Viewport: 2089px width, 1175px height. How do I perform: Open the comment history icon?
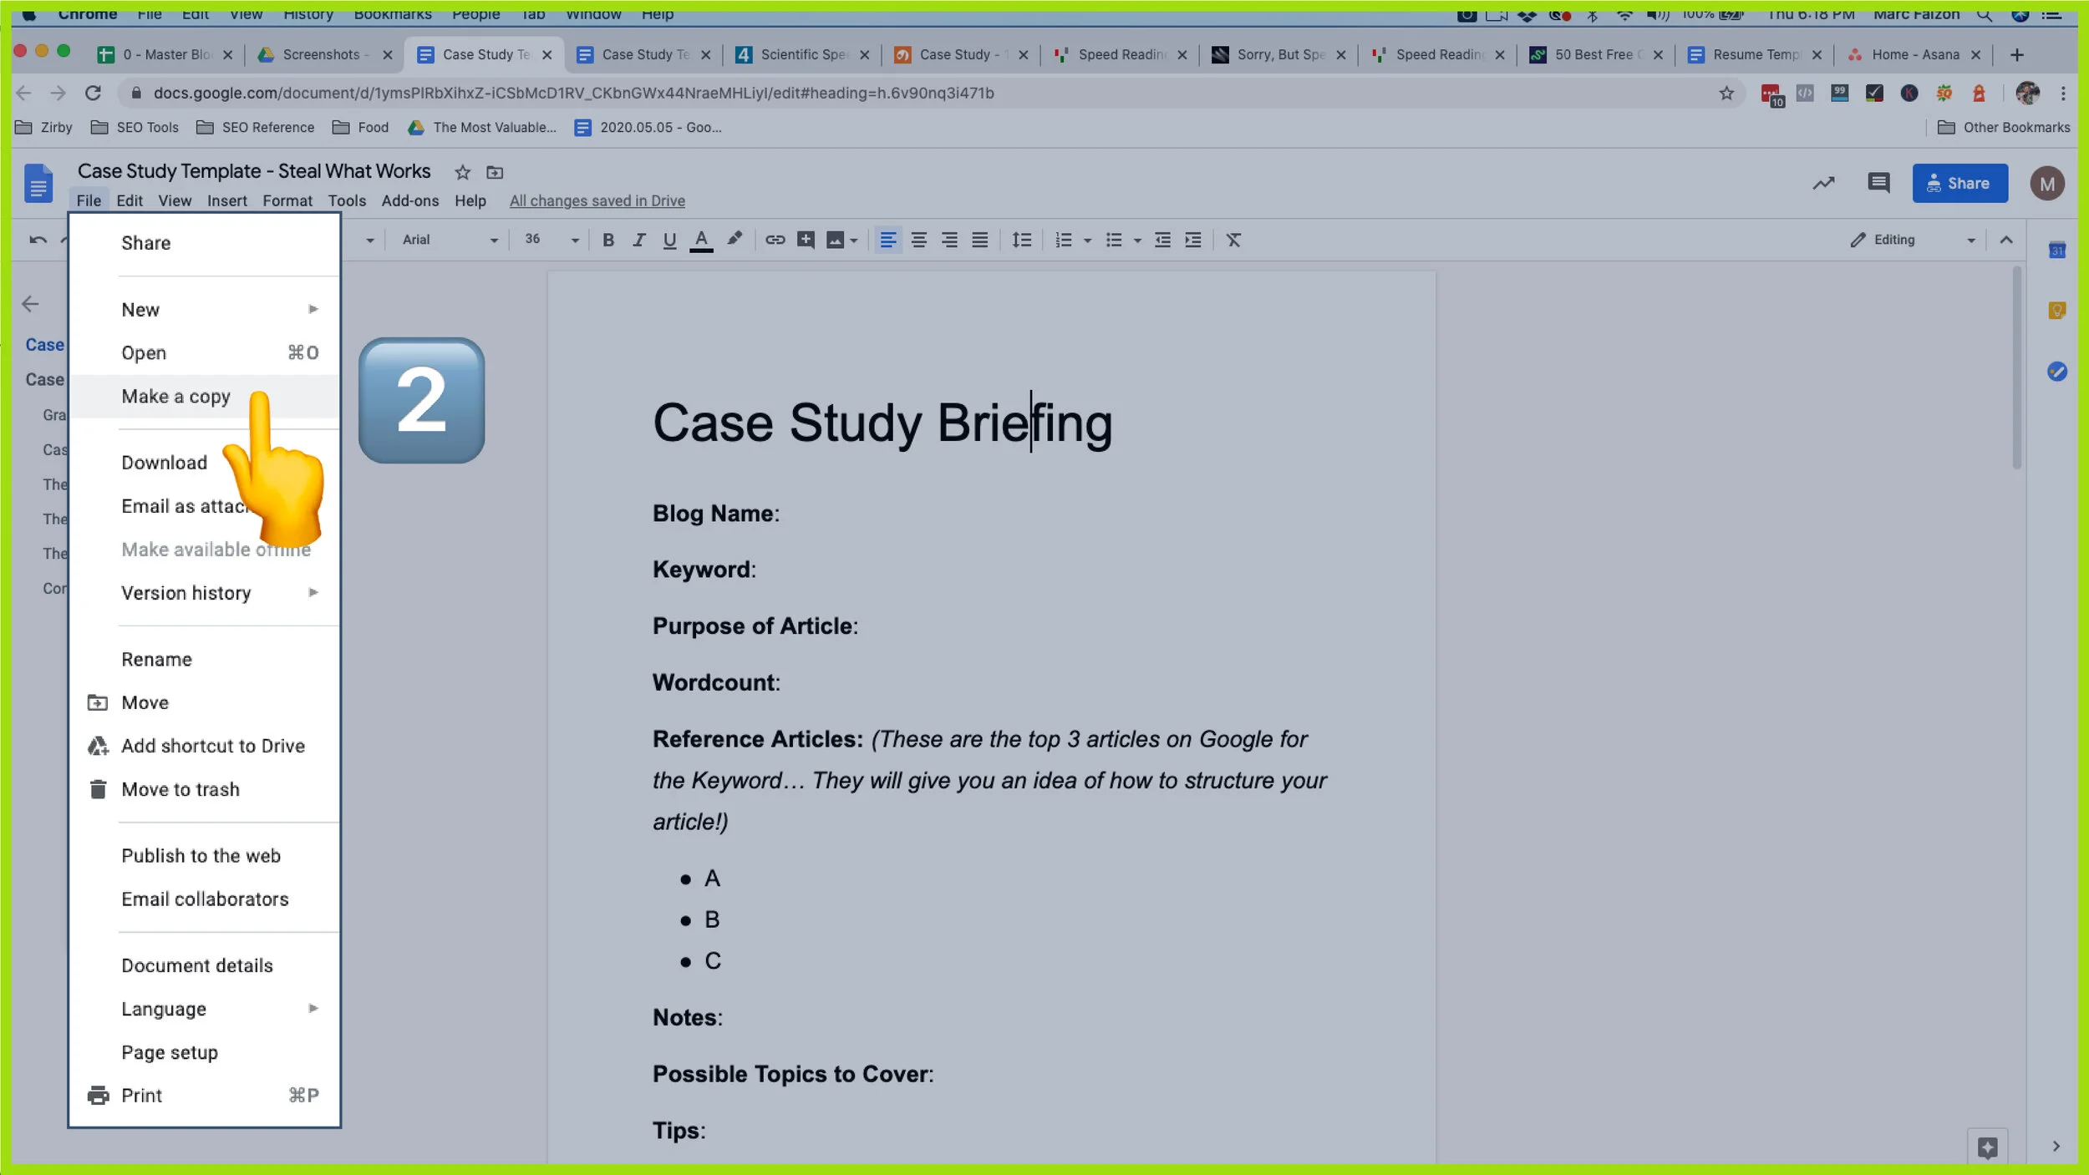[1878, 183]
